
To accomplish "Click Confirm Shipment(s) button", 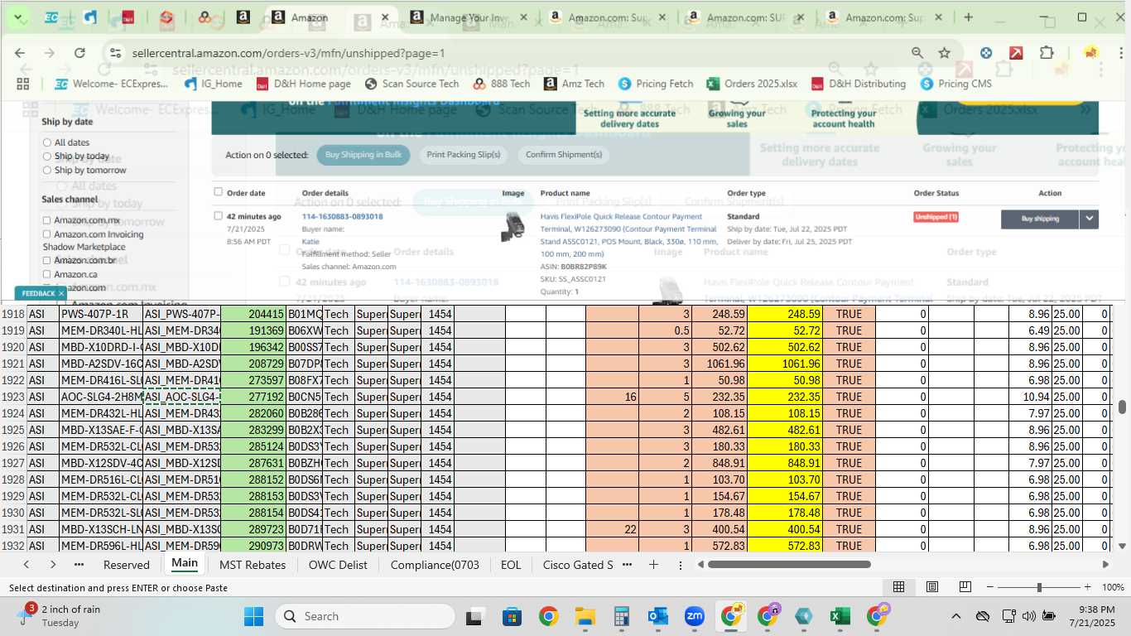I will click(564, 155).
